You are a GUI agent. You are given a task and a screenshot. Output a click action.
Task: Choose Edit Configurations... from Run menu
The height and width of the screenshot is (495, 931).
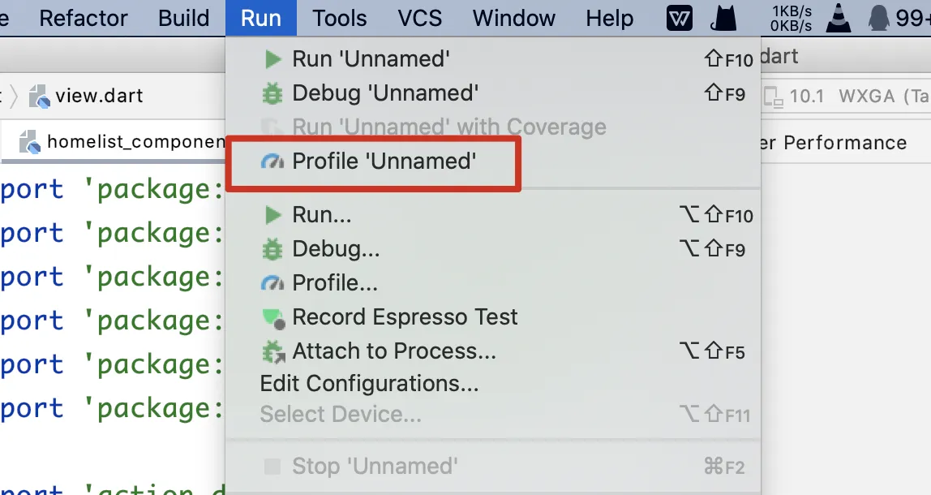click(x=369, y=383)
